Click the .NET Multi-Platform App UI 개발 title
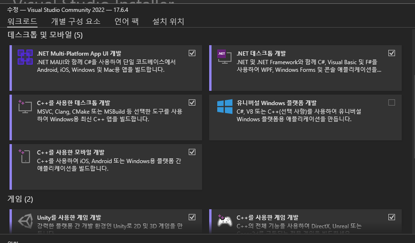Viewport: 415px width, 243px height. pyautogui.click(x=79, y=53)
